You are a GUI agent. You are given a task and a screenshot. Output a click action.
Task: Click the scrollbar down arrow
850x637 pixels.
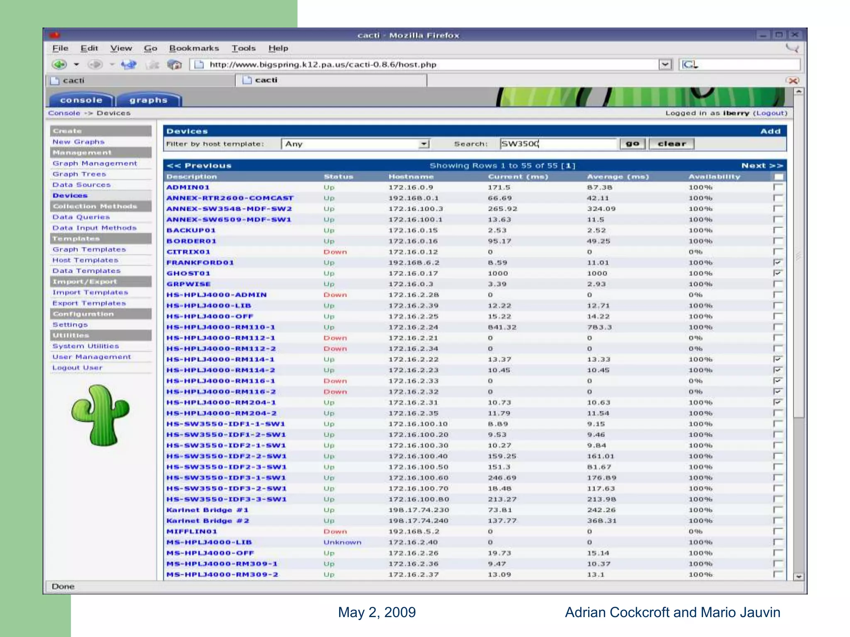pos(799,576)
